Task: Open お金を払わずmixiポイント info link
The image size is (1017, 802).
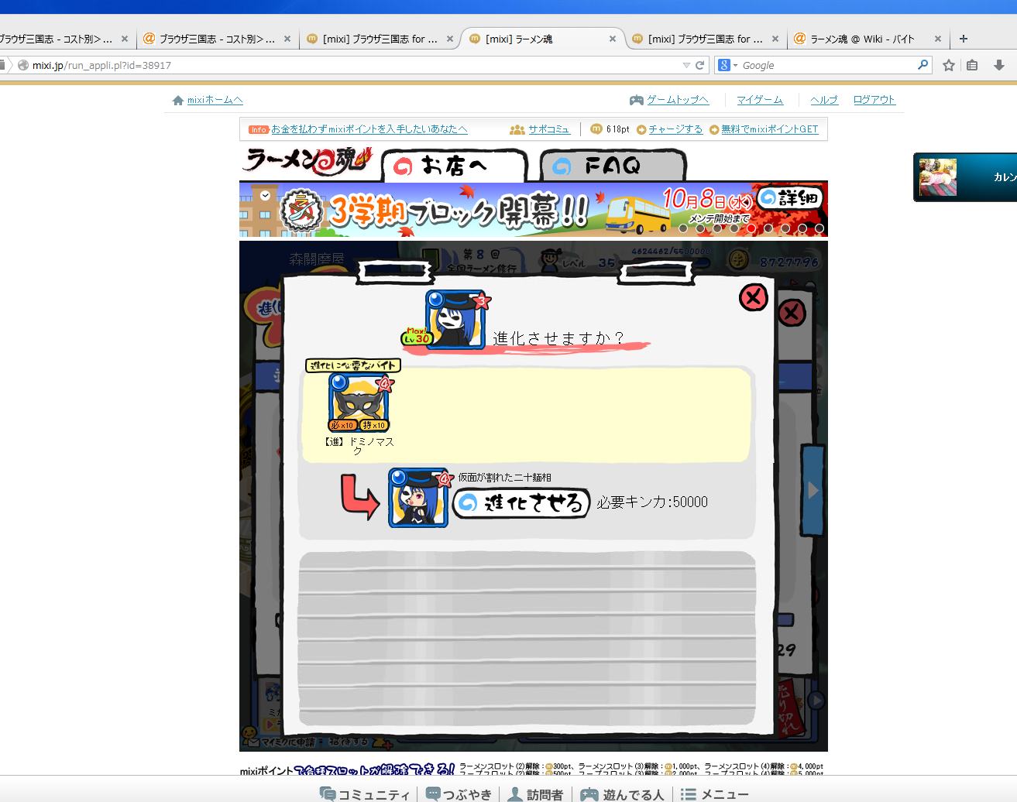Action: [x=369, y=129]
